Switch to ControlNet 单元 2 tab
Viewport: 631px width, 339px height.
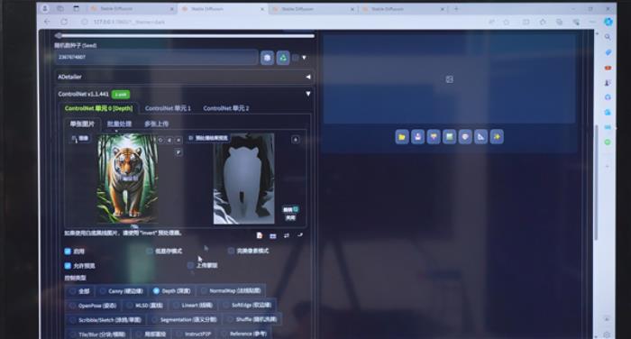pyautogui.click(x=226, y=108)
